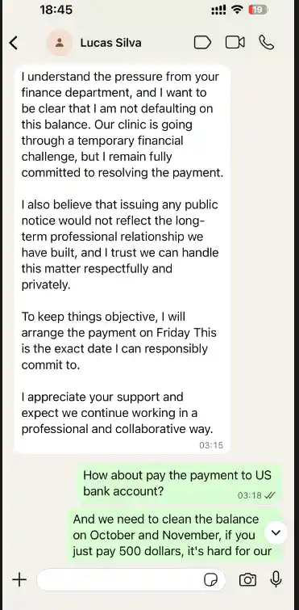Tap the message text input field

coord(131,580)
